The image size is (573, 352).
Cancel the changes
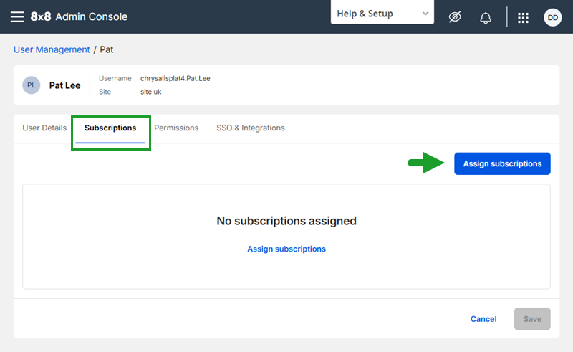483,319
